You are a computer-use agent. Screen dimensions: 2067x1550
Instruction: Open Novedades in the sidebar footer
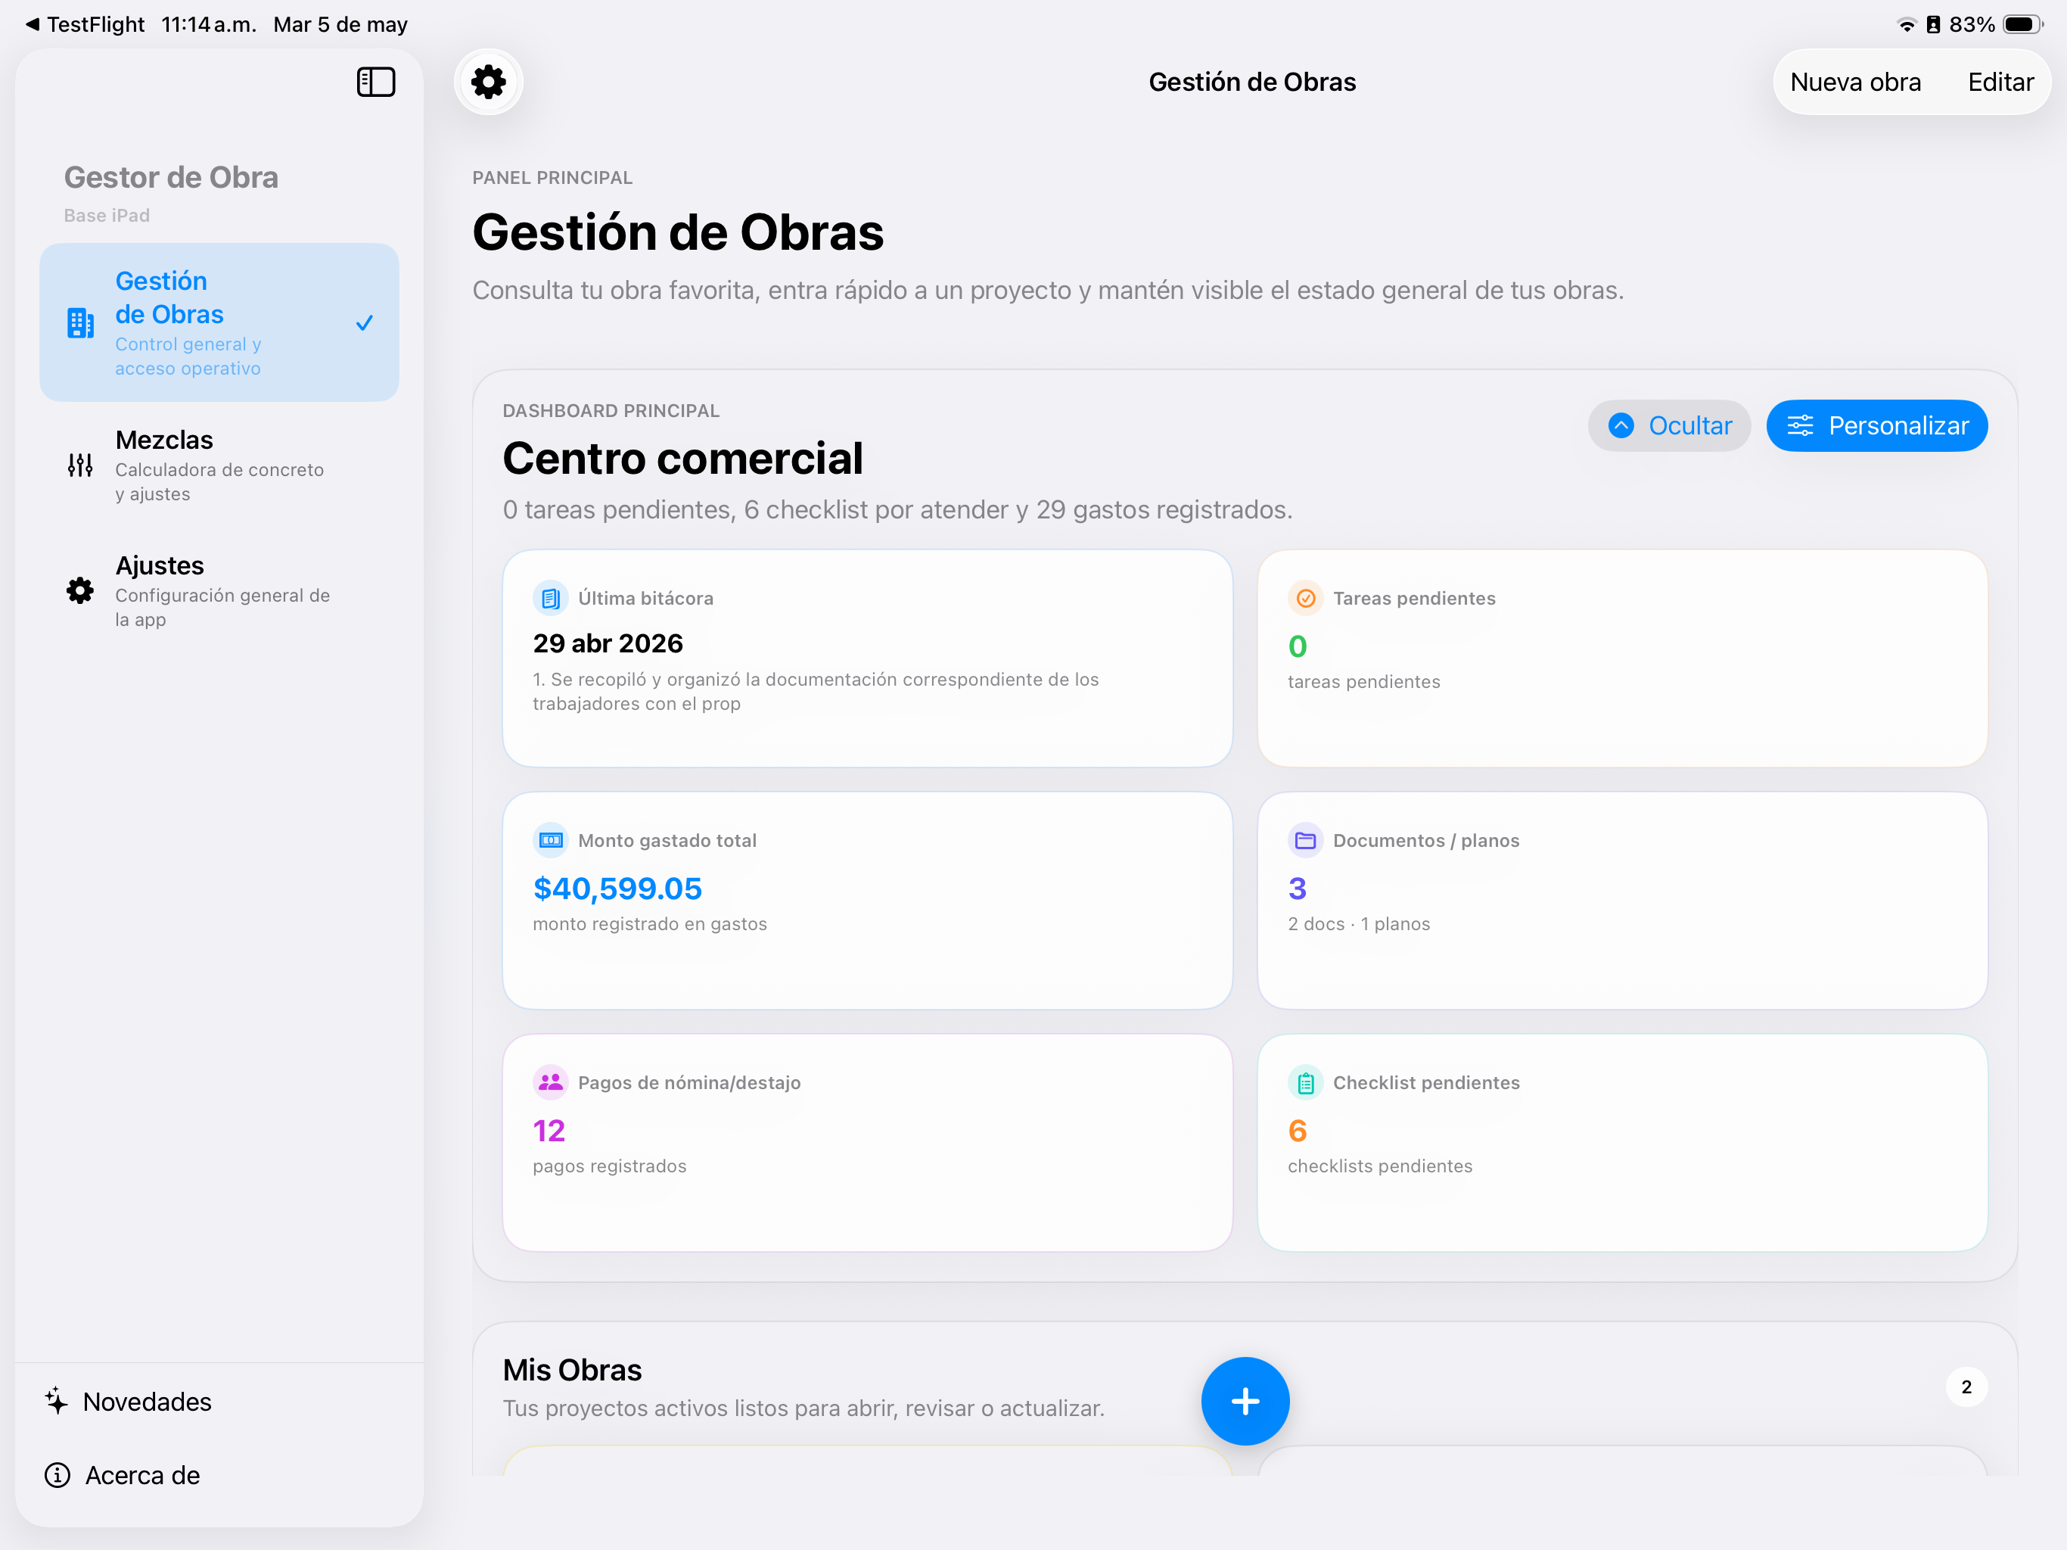pyautogui.click(x=128, y=1402)
